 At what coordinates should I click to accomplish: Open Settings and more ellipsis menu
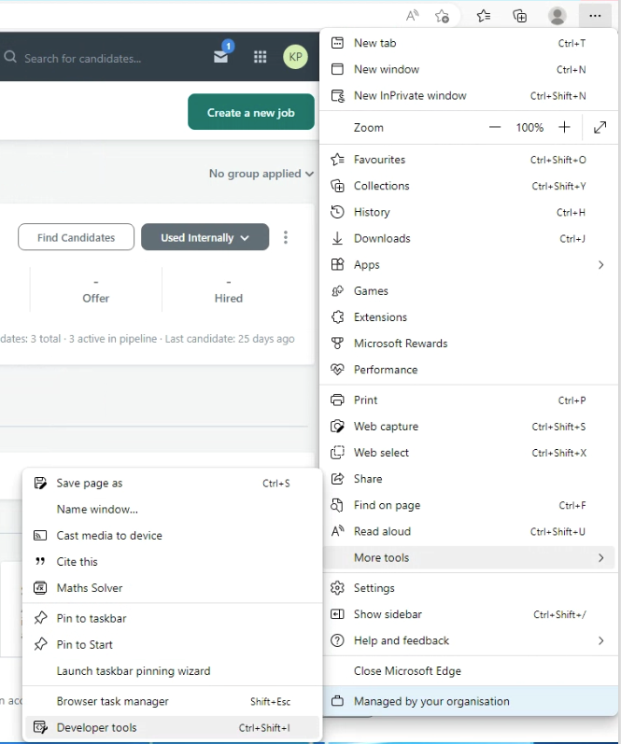pyautogui.click(x=595, y=16)
